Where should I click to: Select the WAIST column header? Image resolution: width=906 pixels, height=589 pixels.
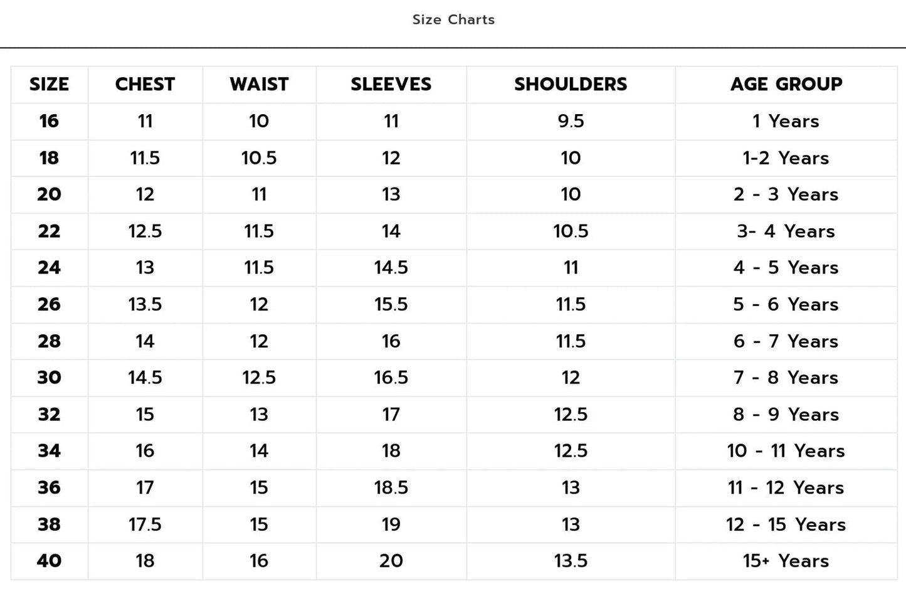point(259,84)
